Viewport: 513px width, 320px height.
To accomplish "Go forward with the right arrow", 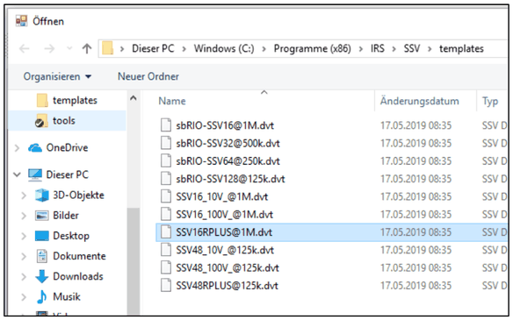I will point(49,48).
